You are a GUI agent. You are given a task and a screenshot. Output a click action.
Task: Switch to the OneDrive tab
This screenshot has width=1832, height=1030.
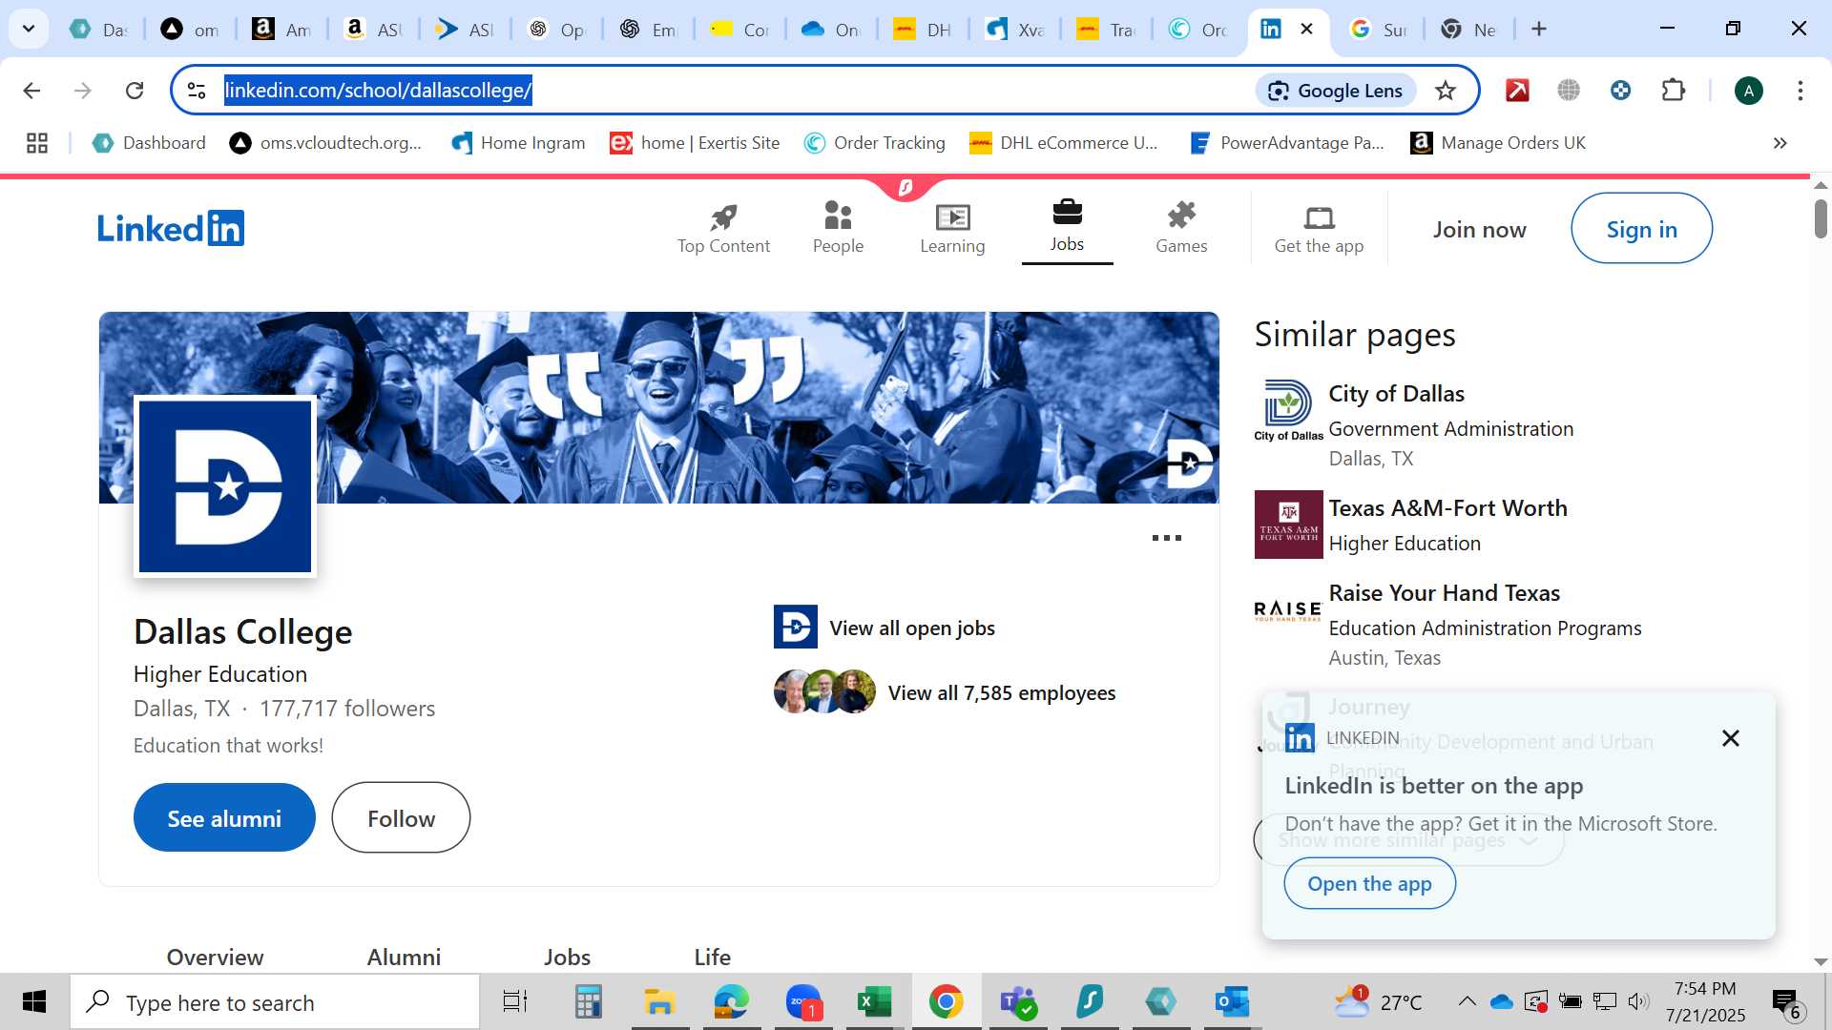click(830, 29)
